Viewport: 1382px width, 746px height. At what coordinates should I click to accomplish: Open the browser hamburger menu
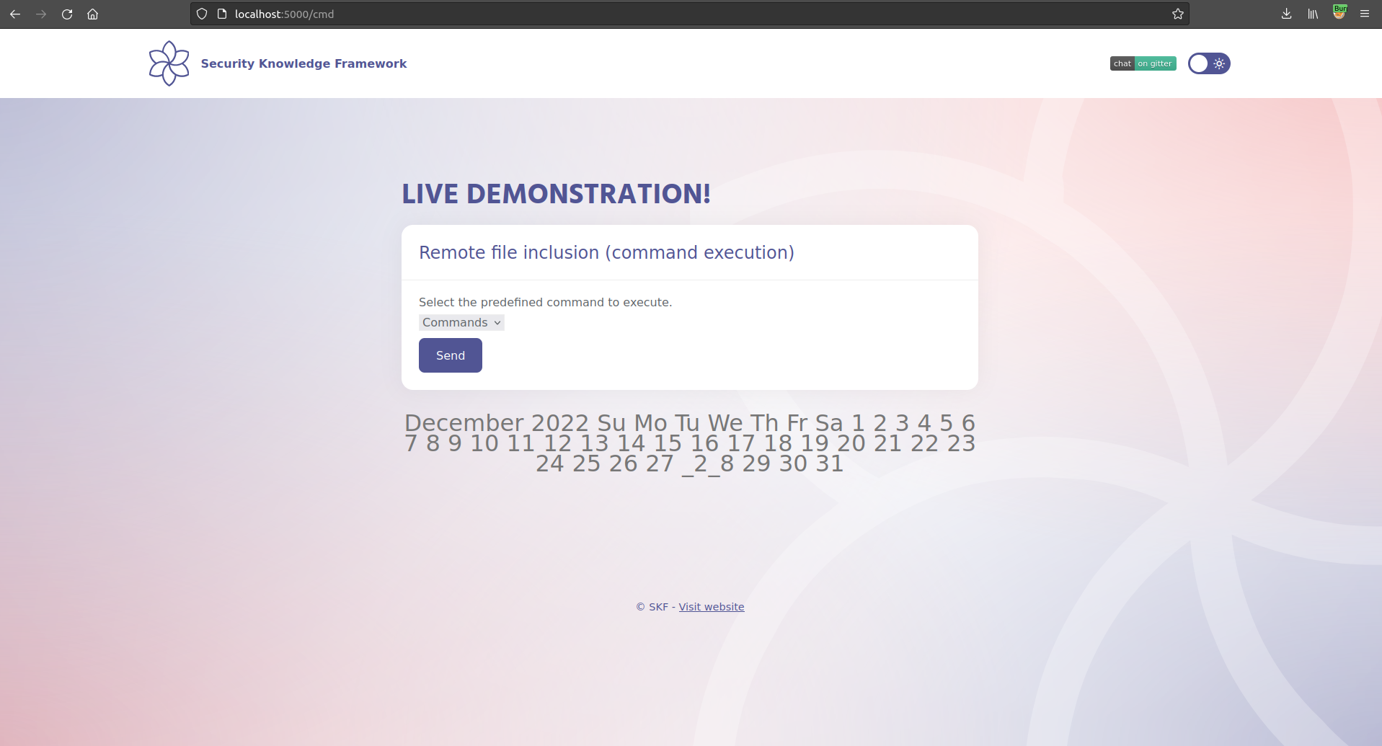(x=1365, y=14)
